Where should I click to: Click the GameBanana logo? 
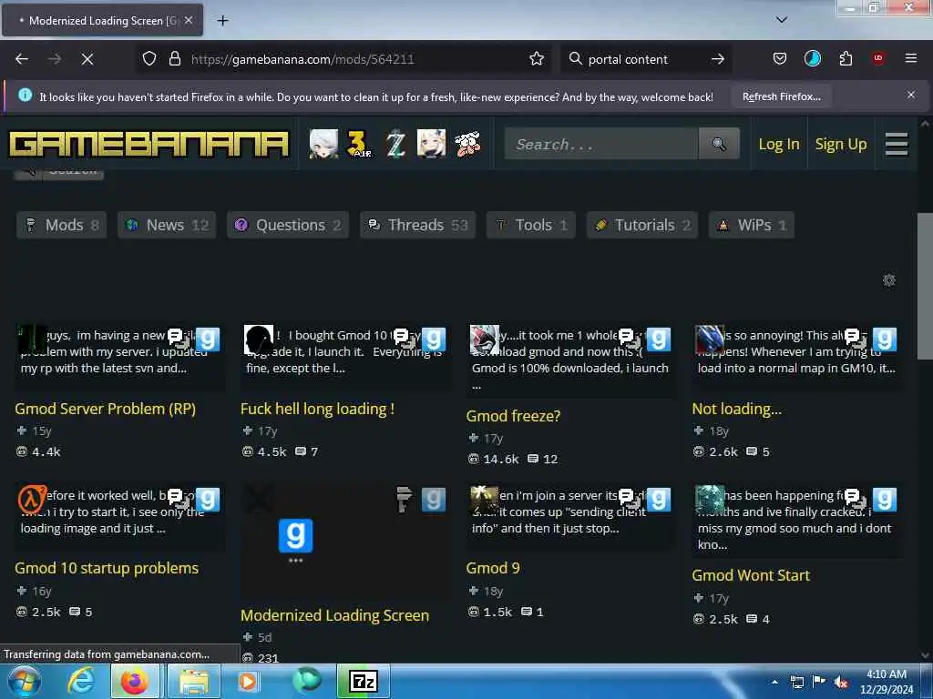tap(149, 144)
